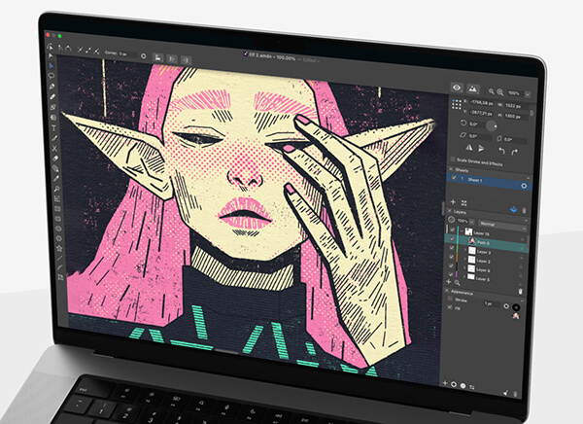This screenshot has height=424, width=583.
Task: Rotate counterclockwise with the left curved arrow
Action: click(501, 151)
